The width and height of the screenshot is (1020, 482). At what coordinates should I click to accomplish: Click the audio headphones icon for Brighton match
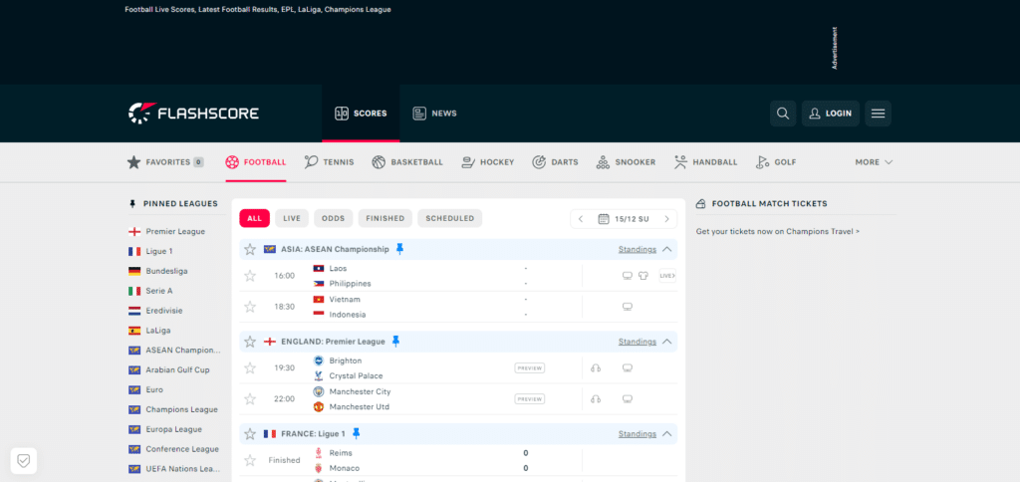[x=596, y=368]
